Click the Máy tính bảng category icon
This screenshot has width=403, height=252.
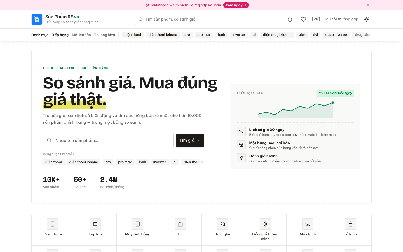[x=138, y=224]
